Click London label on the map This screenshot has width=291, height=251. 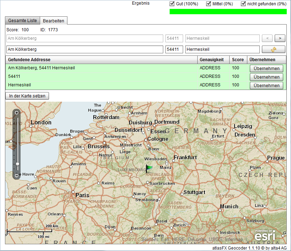click(41, 123)
